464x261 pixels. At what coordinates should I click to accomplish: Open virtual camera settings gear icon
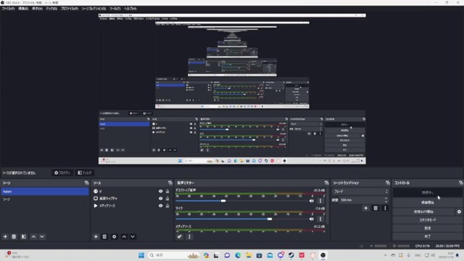459,212
